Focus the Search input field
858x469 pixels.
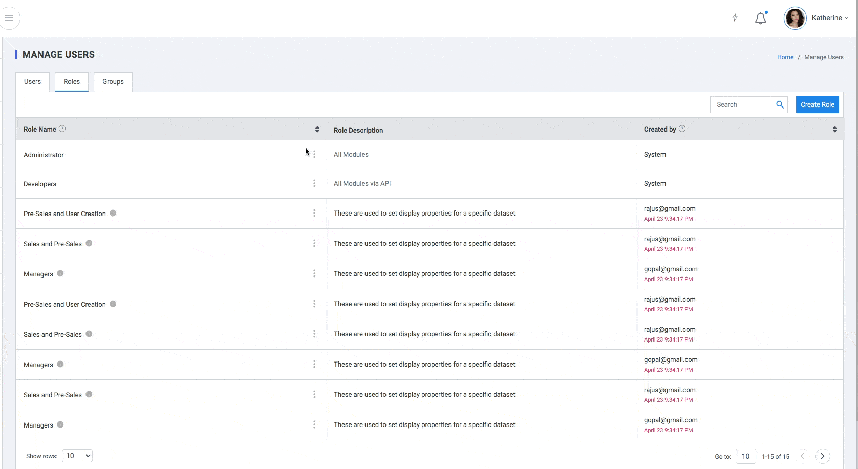(x=743, y=104)
